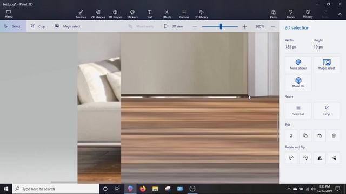This screenshot has width=346, height=194.
Task: Click Magic select in side panel
Action: pyautogui.click(x=327, y=65)
